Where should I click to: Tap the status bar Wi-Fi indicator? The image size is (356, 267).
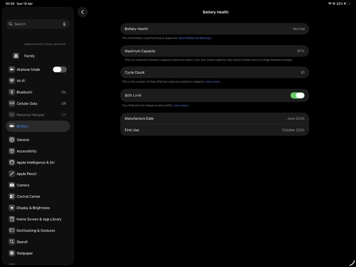[x=330, y=4]
